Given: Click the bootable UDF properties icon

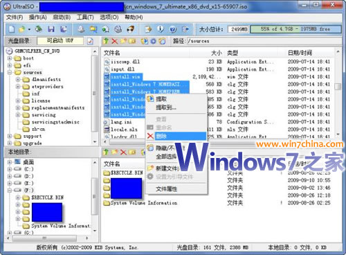Looking at the screenshot, I should coord(90,42).
